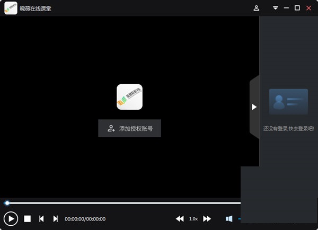Click the 还没有登录,快去登录吧 login prompt

288,128
